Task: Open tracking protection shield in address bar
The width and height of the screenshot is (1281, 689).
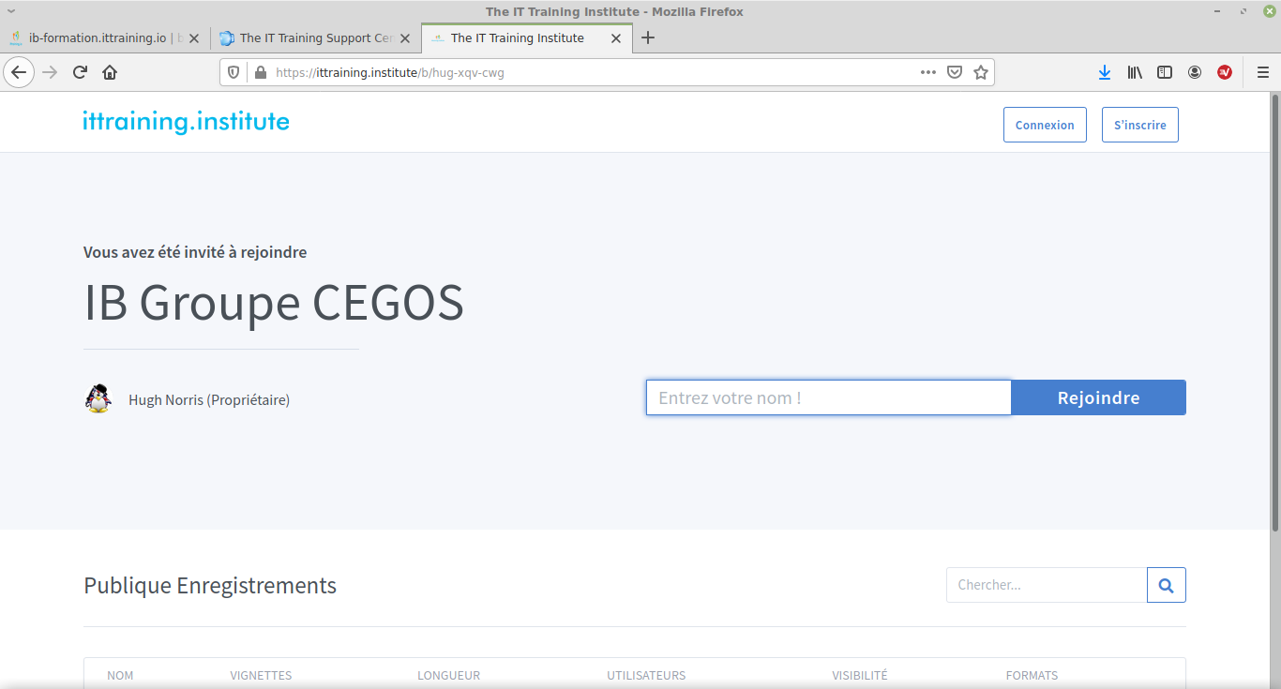Action: pyautogui.click(x=234, y=72)
